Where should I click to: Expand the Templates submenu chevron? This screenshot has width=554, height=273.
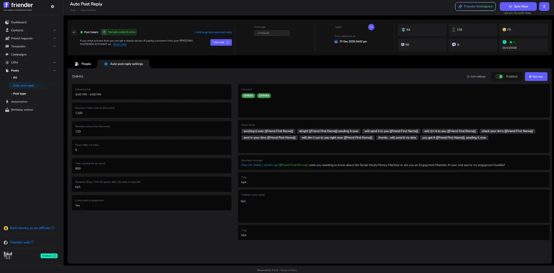(x=54, y=46)
